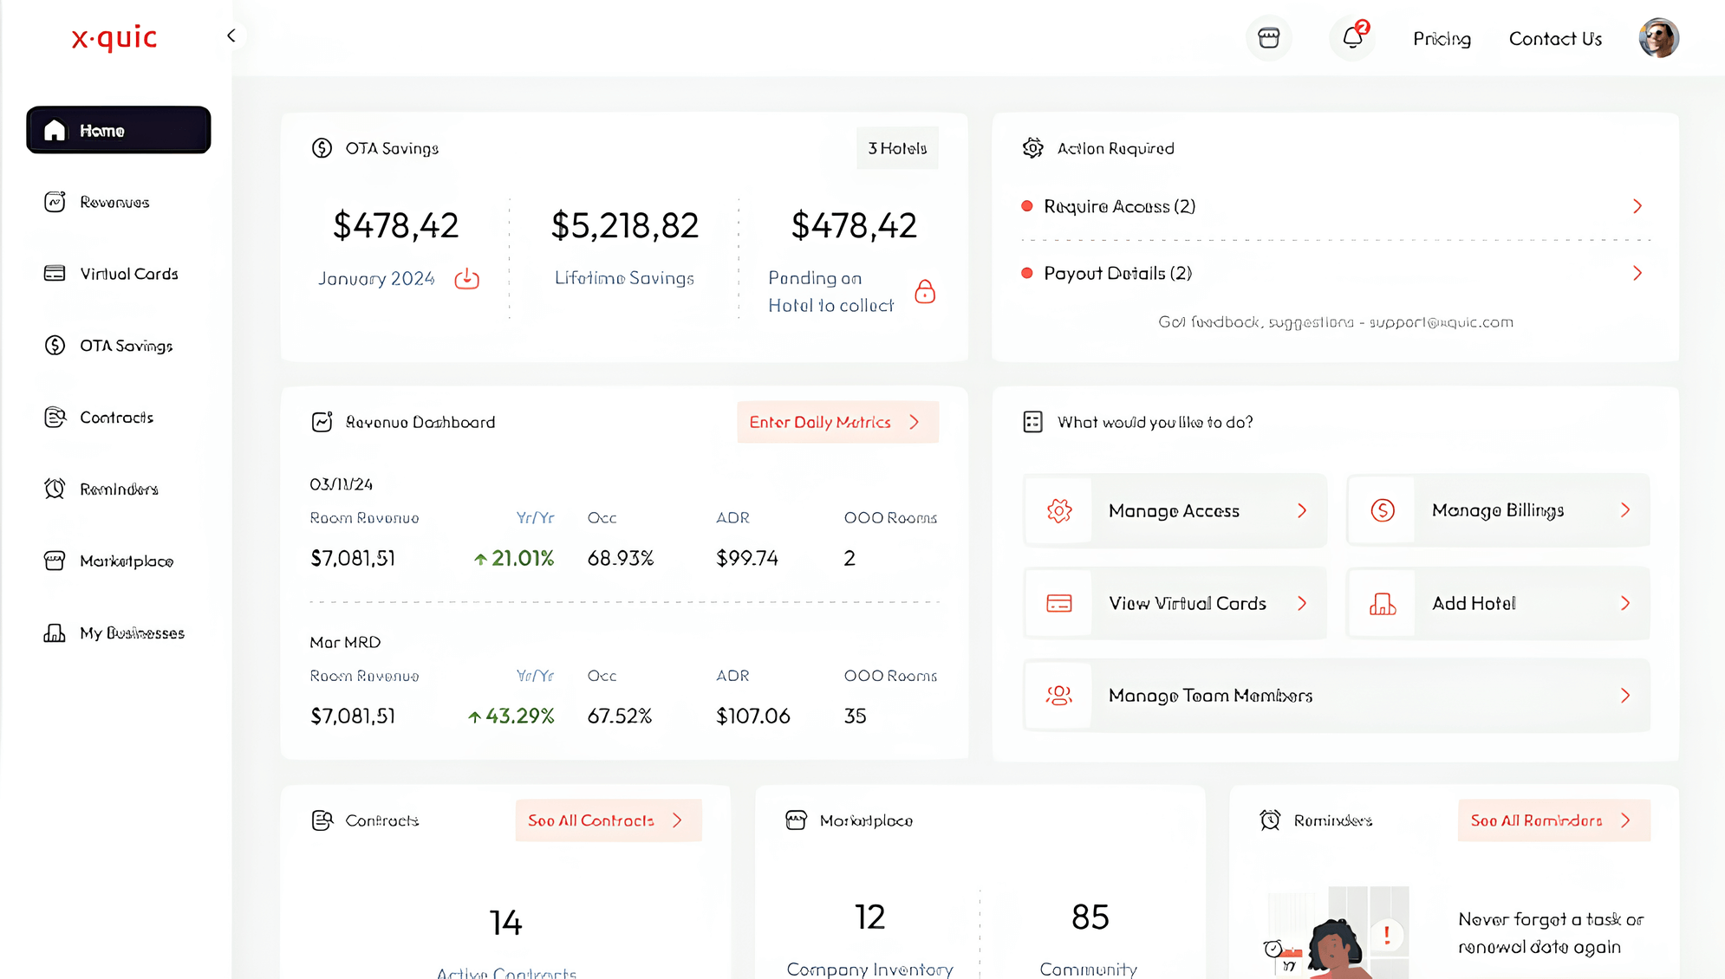The height and width of the screenshot is (979, 1725).
Task: Collapse the sidebar with the back chevron
Action: pos(231,36)
